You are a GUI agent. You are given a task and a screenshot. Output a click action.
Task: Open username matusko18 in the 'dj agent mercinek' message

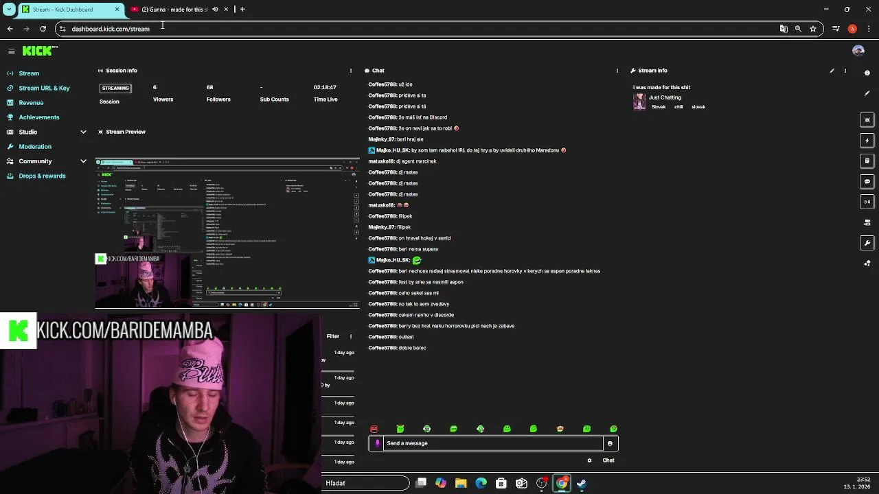click(x=381, y=161)
